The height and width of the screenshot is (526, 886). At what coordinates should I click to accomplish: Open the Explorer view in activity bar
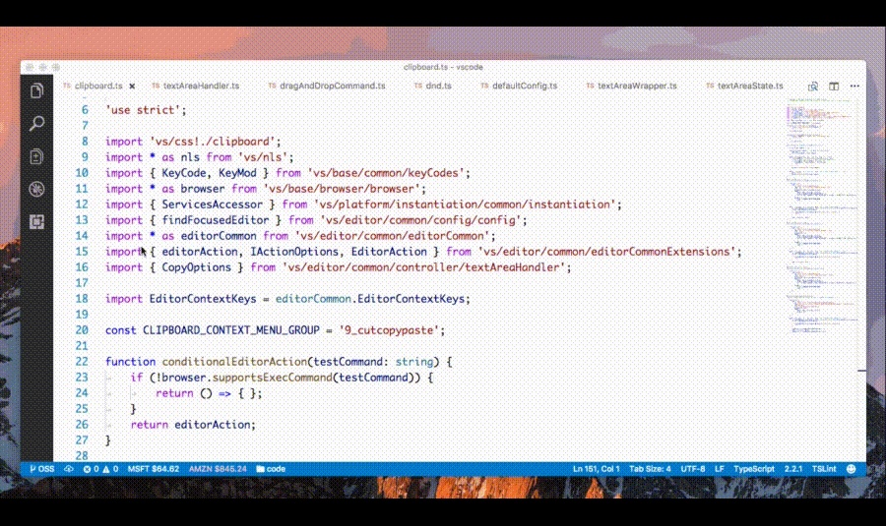[36, 90]
